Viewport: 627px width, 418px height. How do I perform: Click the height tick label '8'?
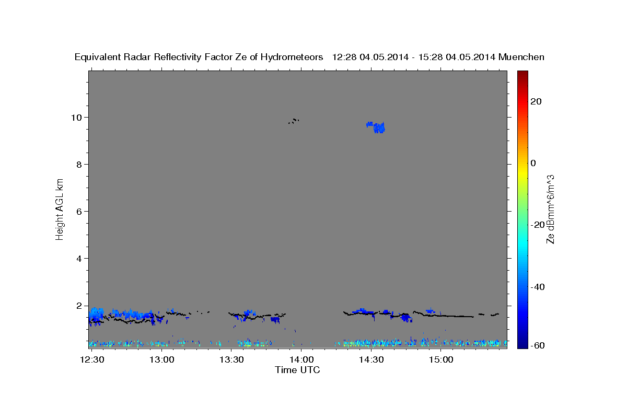[x=80, y=164]
